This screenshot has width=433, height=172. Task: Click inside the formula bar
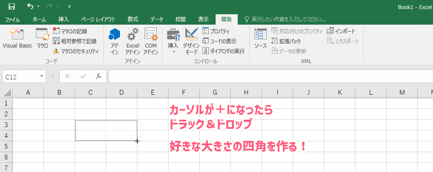[x=271, y=76]
